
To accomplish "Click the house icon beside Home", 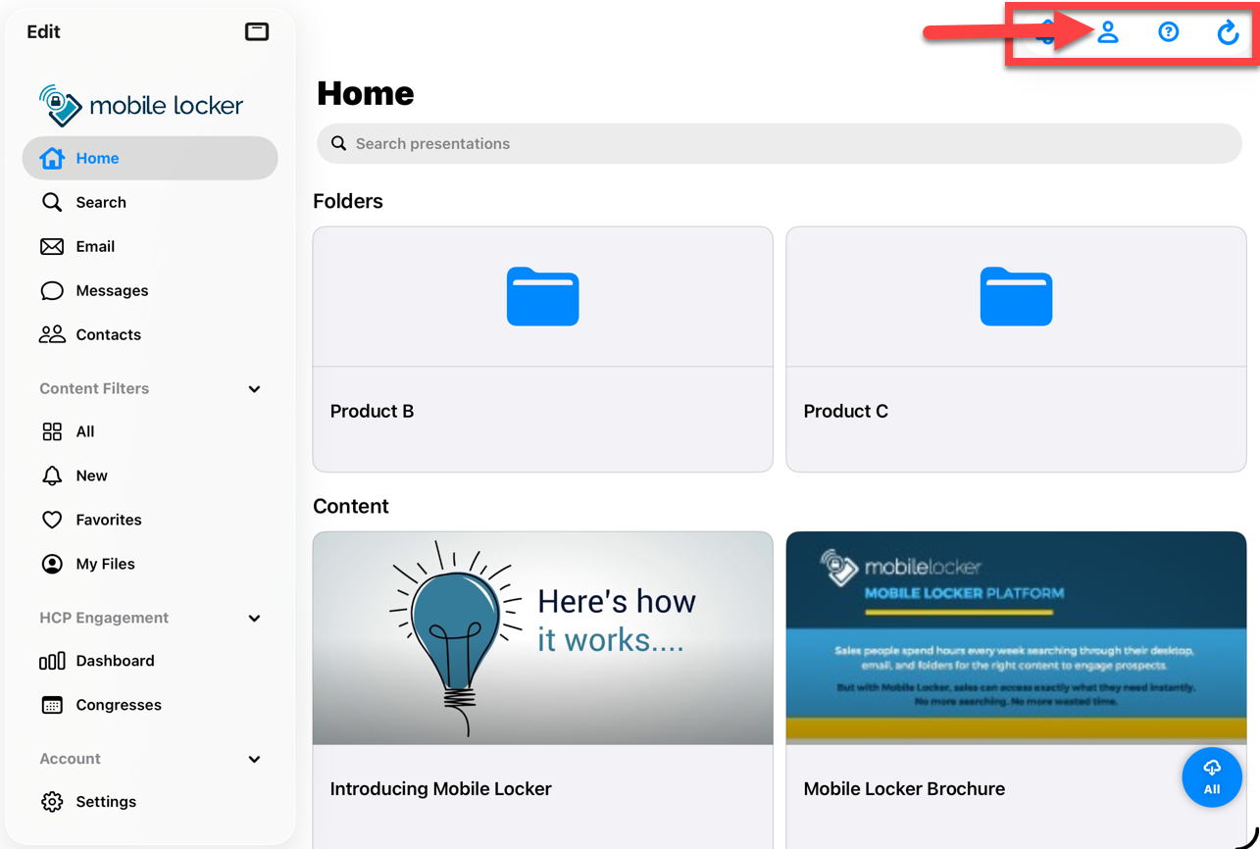I will click(x=52, y=157).
